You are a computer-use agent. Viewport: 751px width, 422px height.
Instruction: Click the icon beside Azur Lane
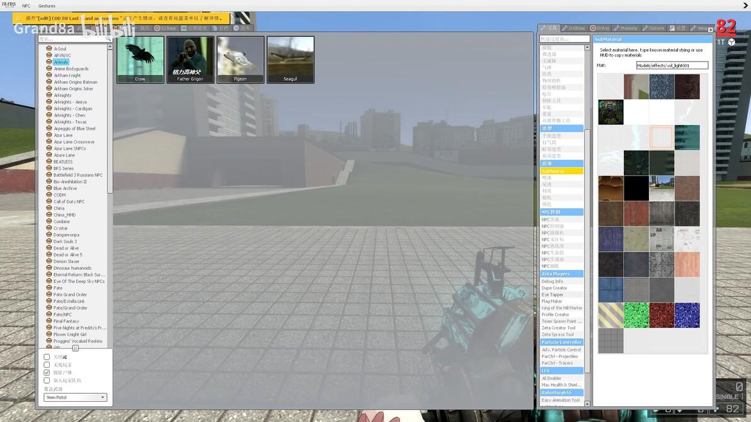point(49,135)
